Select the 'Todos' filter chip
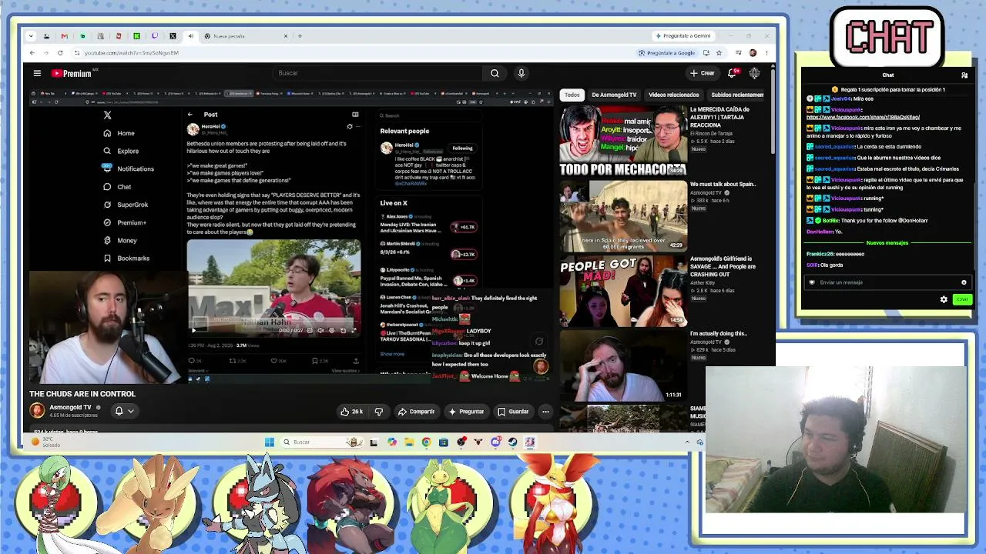The image size is (986, 554). point(572,95)
